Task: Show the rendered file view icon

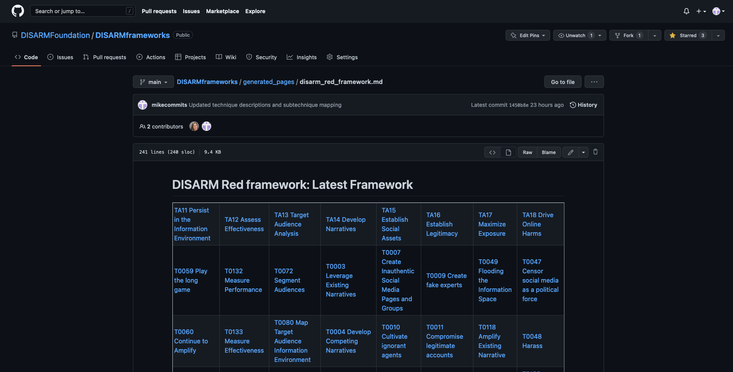Action: tap(508, 152)
